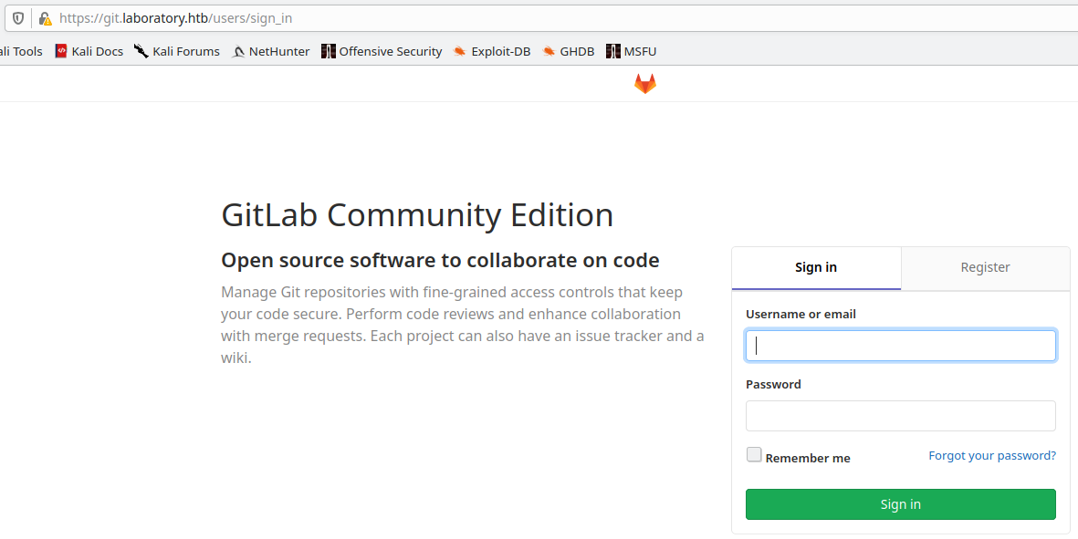Click the red Kali Docs bookmark icon
Image resolution: width=1078 pixels, height=539 pixels.
point(59,51)
